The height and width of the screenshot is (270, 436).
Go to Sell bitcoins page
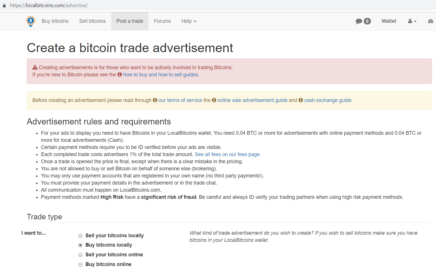92,21
